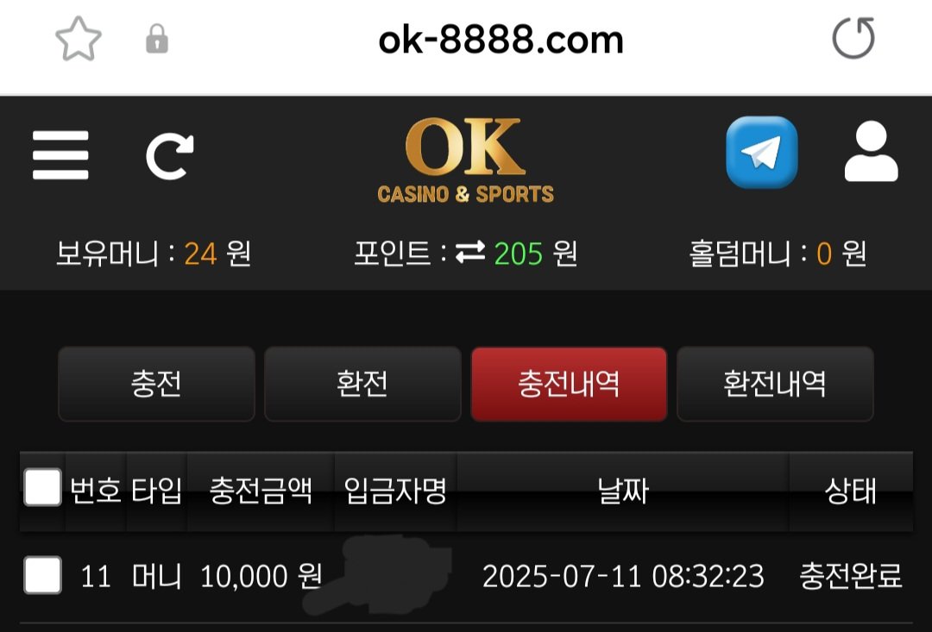Open the Telegram contact icon

[761, 152]
